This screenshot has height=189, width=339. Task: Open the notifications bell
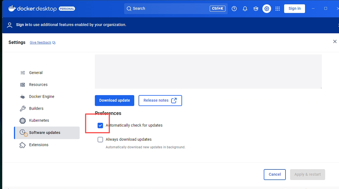click(245, 9)
